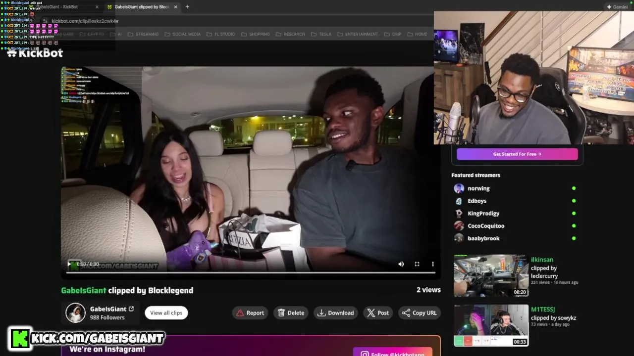Open featured streamer baabybrook
634x356 pixels.
pyautogui.click(x=483, y=238)
